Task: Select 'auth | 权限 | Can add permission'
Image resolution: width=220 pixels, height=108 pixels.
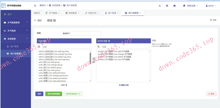Action: pos(52,73)
